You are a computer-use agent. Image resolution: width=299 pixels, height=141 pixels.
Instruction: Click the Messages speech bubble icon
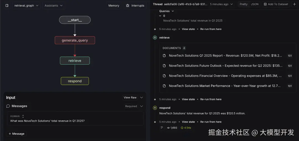coord(8,106)
